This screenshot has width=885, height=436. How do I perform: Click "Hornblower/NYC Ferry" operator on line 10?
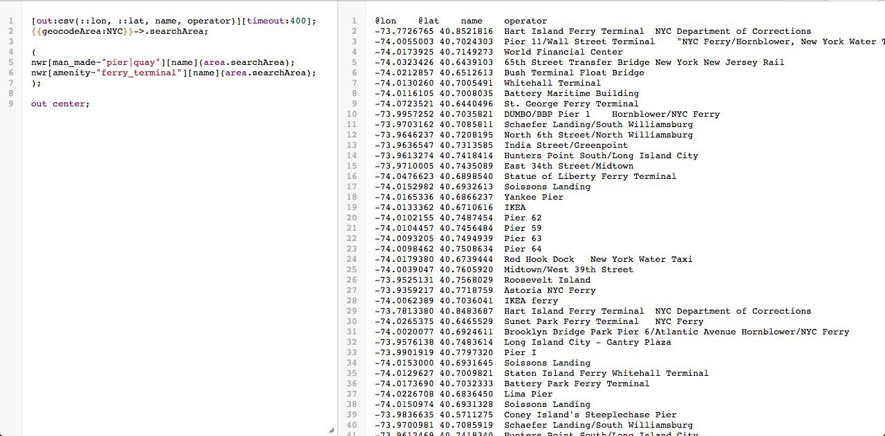tap(666, 114)
